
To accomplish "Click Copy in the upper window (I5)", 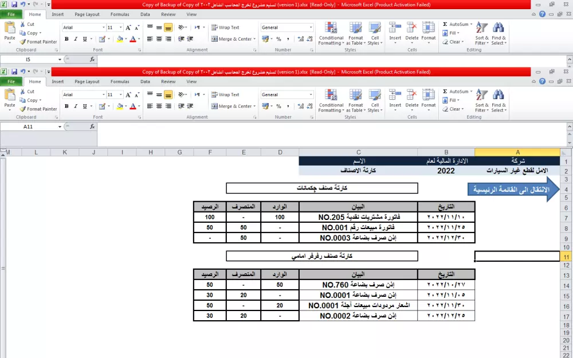I will pyautogui.click(x=30, y=33).
